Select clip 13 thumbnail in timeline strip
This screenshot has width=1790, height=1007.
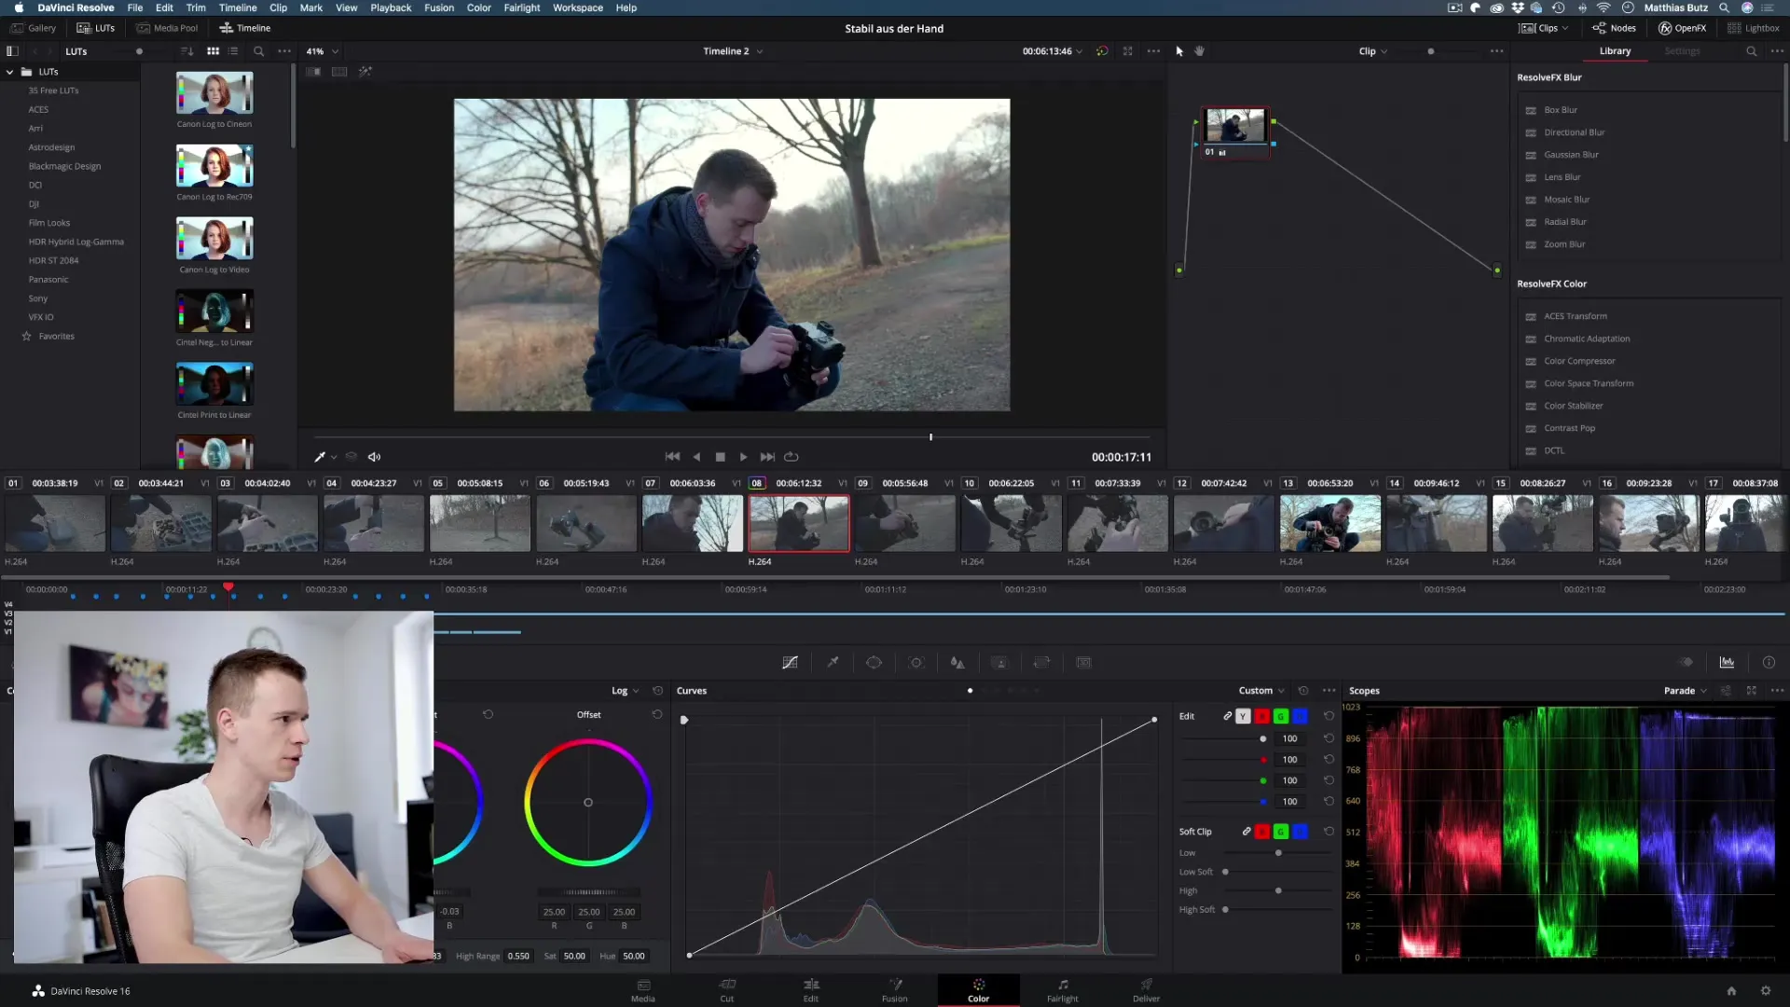click(1329, 523)
